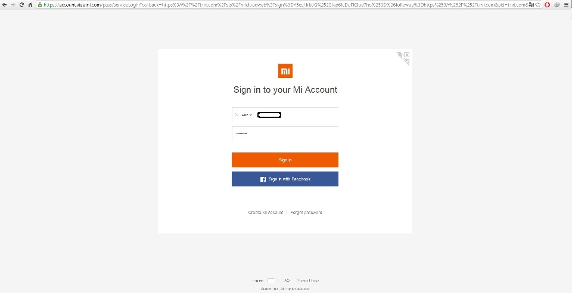
Task: Click the password input field
Action: 285,134
